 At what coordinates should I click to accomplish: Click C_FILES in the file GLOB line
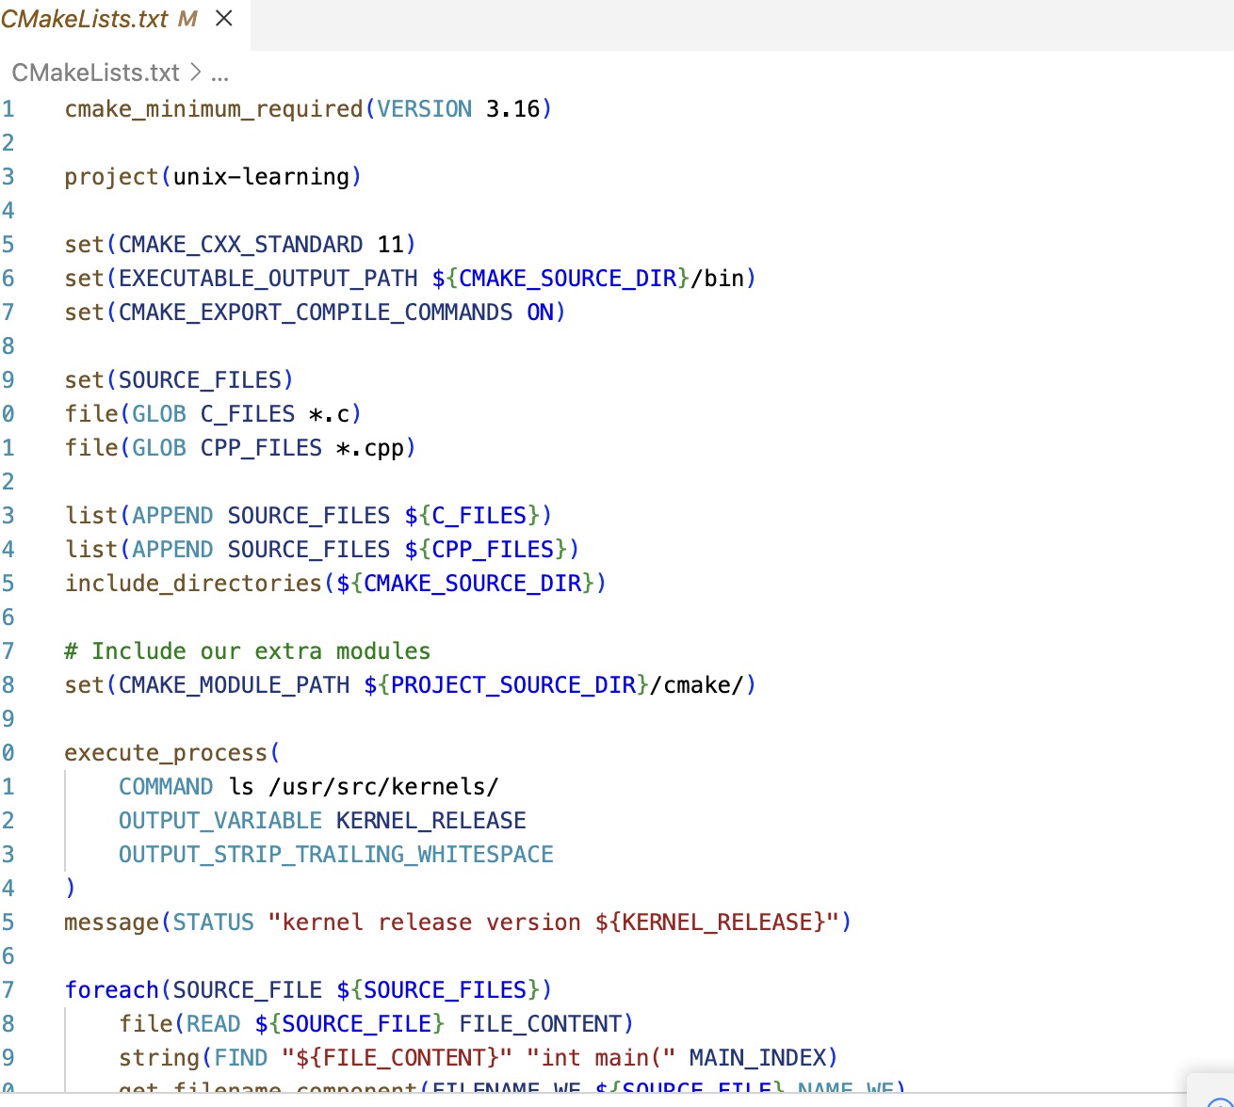pyautogui.click(x=248, y=414)
